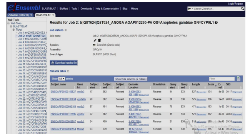This screenshot has height=138, width=250.
Task: Click Download results file button
Action: coord(64,63)
